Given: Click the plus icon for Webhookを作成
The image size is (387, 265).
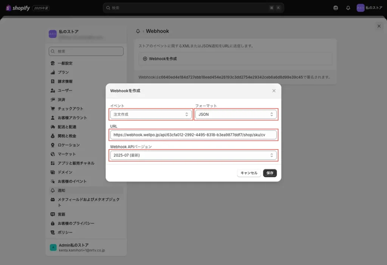Looking at the screenshot, I should 145,59.
